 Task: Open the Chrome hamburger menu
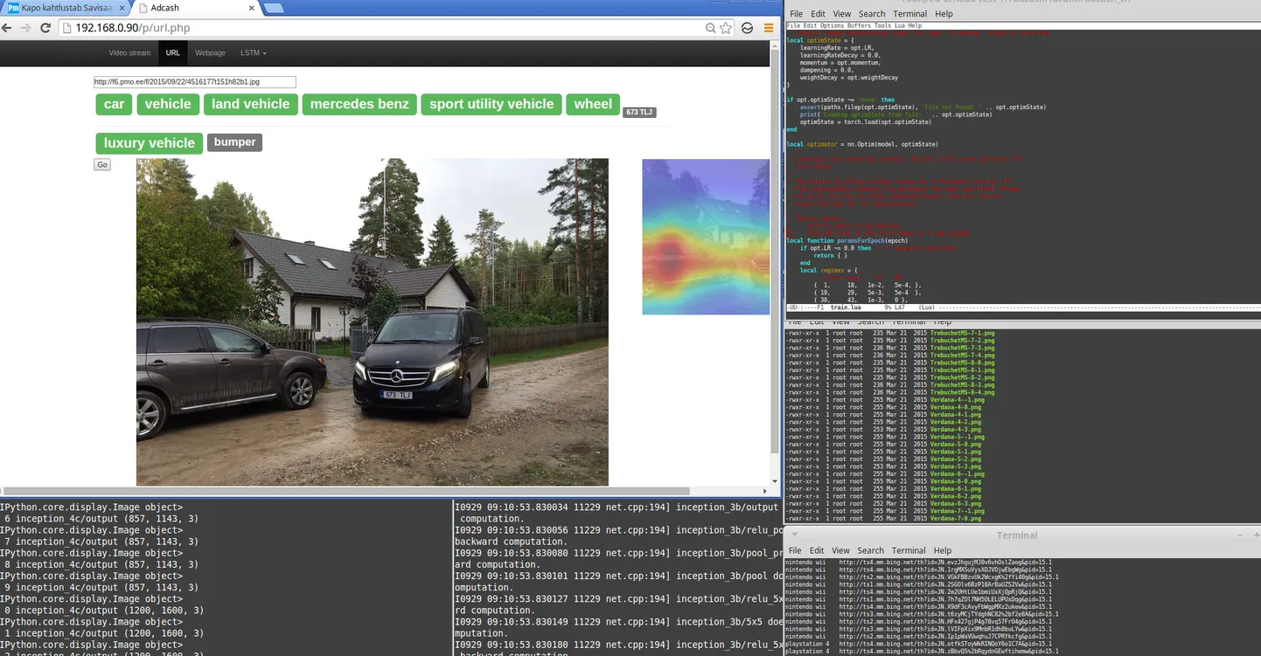pos(768,28)
